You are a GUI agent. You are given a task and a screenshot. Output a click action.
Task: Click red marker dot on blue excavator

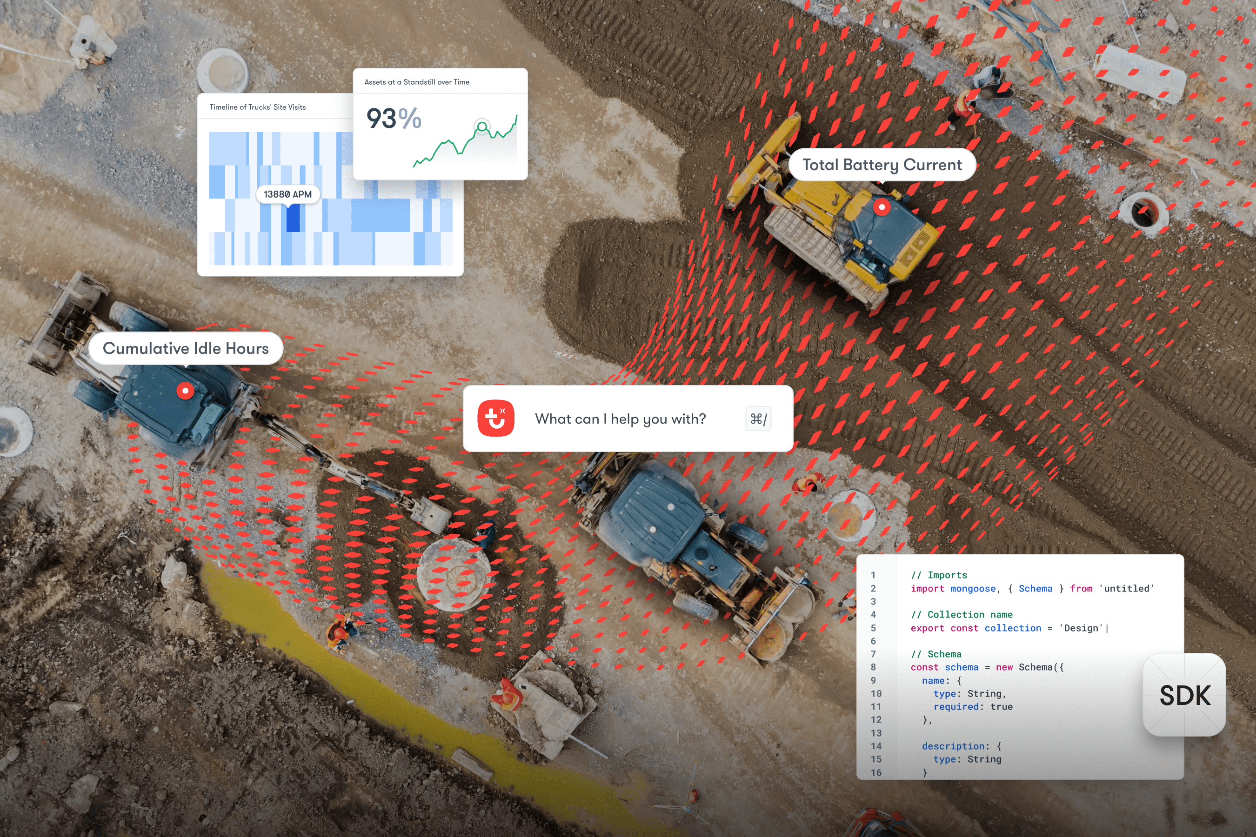coord(185,391)
